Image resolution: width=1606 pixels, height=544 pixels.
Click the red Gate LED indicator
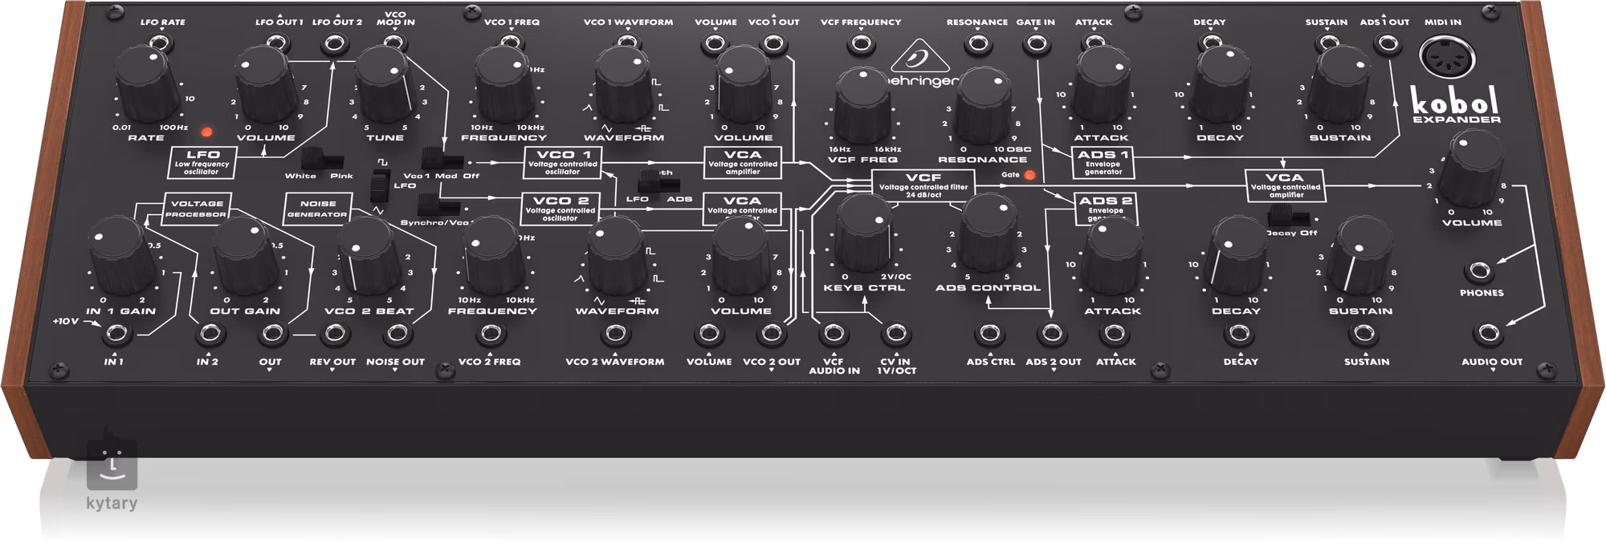pos(1029,175)
